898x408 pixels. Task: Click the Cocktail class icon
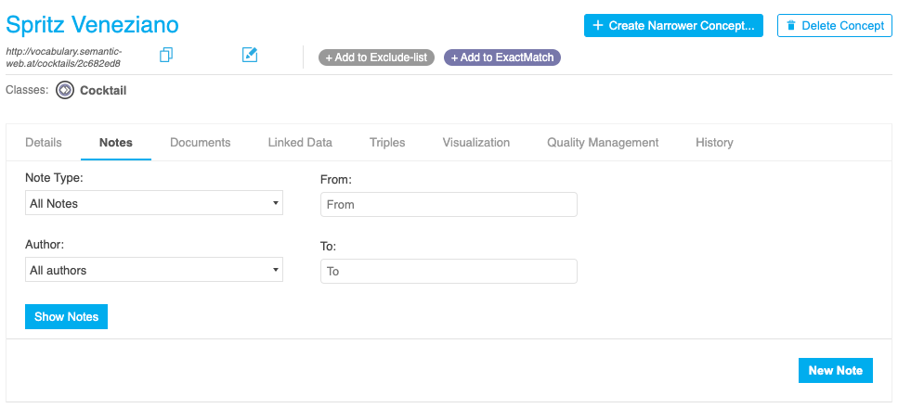[x=65, y=90]
